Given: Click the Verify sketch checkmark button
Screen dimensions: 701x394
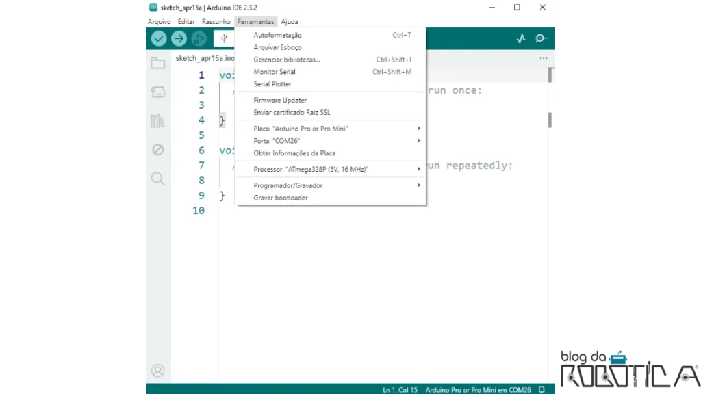Looking at the screenshot, I should click(x=159, y=38).
